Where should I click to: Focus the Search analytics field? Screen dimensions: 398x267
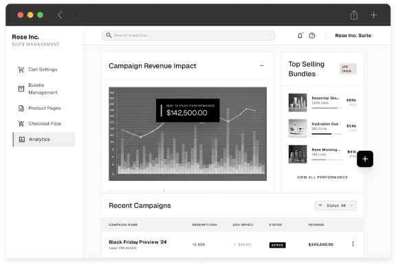188,35
